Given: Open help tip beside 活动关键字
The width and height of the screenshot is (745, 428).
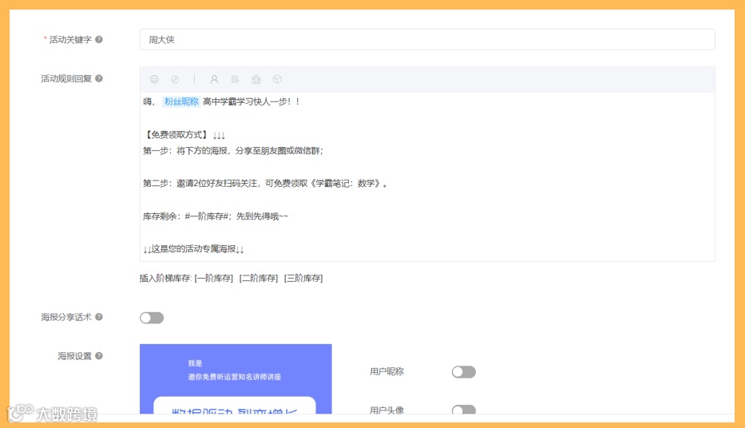Looking at the screenshot, I should tap(99, 39).
